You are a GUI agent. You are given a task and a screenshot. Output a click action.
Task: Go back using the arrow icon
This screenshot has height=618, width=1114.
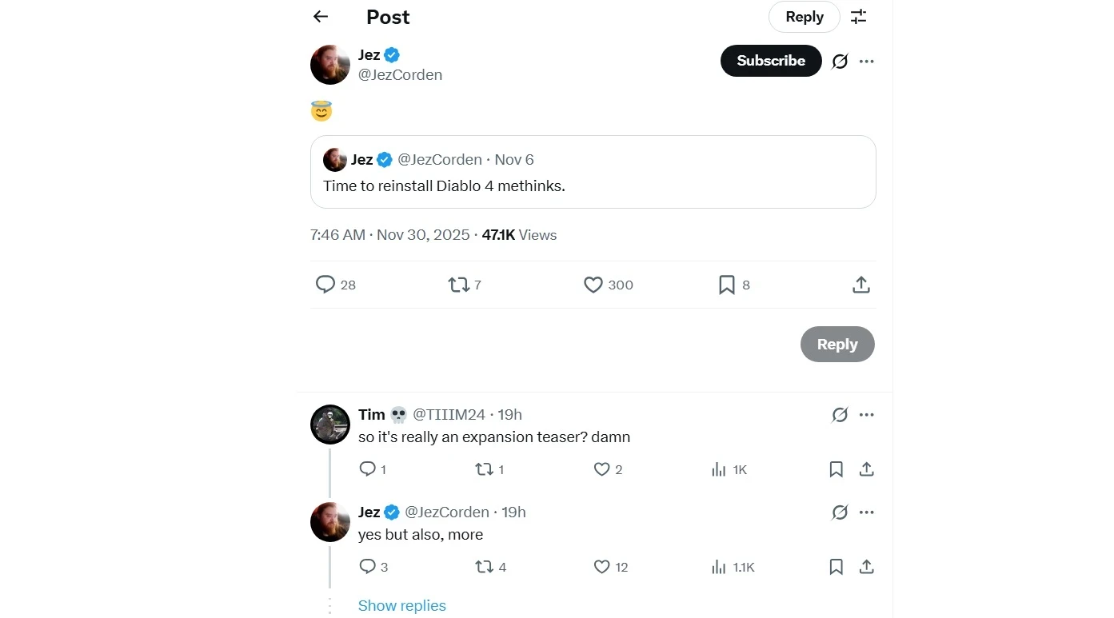click(x=321, y=17)
